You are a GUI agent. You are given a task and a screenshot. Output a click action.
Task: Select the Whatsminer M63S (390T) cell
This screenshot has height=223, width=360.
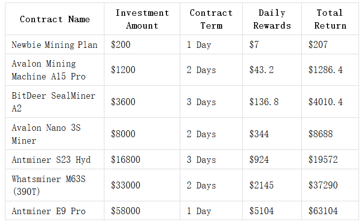click(49, 186)
